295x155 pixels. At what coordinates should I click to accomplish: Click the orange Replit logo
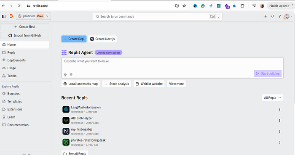[12, 16]
